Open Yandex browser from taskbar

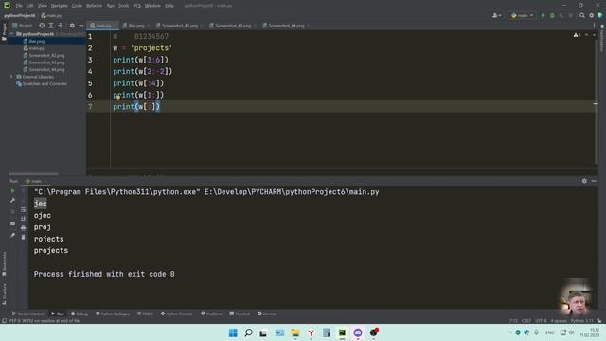coord(312,332)
